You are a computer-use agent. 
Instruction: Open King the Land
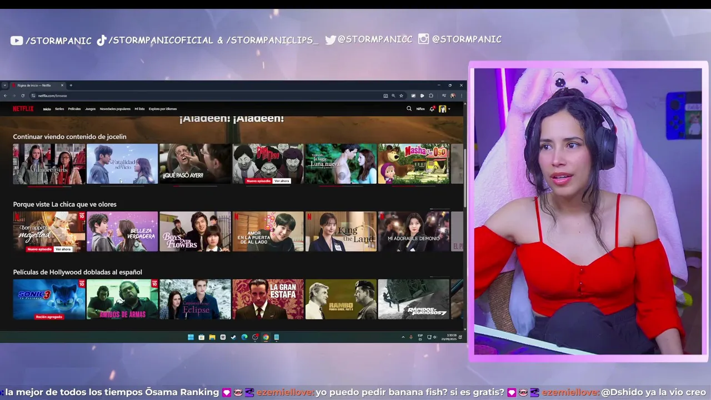click(341, 231)
